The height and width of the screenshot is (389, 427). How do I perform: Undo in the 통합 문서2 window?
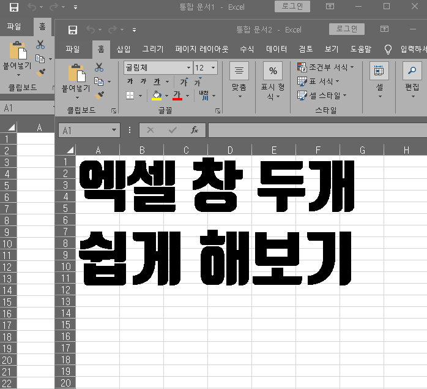[x=91, y=29]
